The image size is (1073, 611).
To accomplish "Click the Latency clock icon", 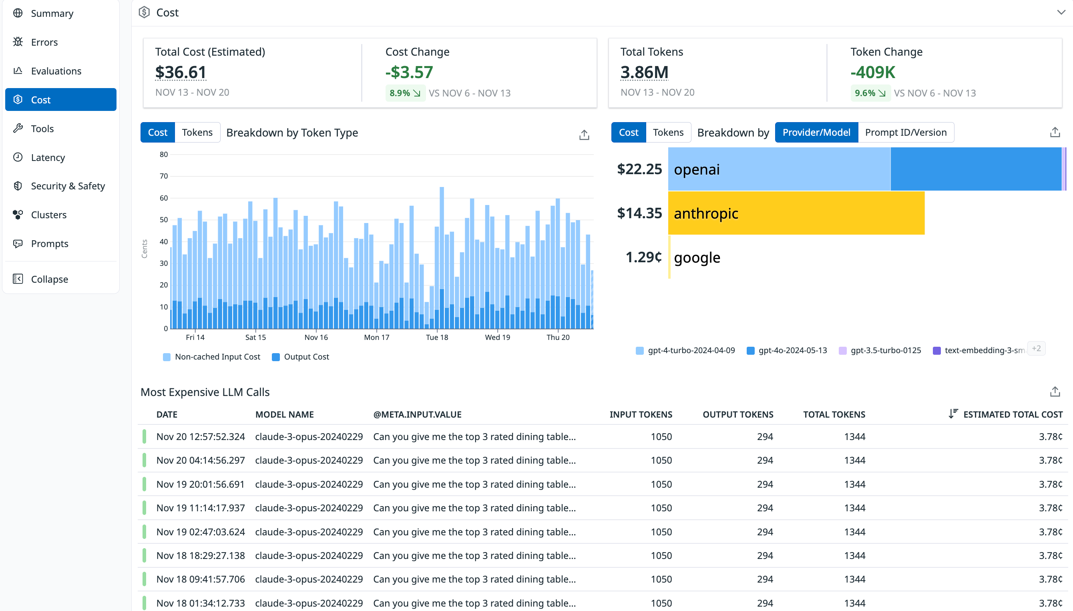I will (x=18, y=157).
